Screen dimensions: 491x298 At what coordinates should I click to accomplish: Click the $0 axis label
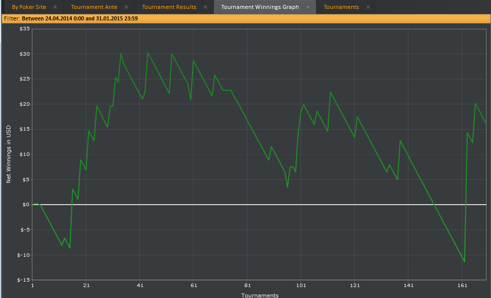[x=26, y=205]
